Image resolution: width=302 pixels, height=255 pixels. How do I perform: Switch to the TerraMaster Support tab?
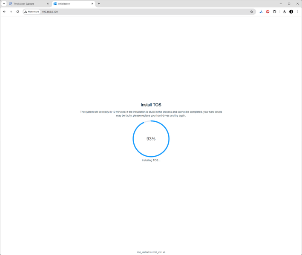(x=29, y=4)
